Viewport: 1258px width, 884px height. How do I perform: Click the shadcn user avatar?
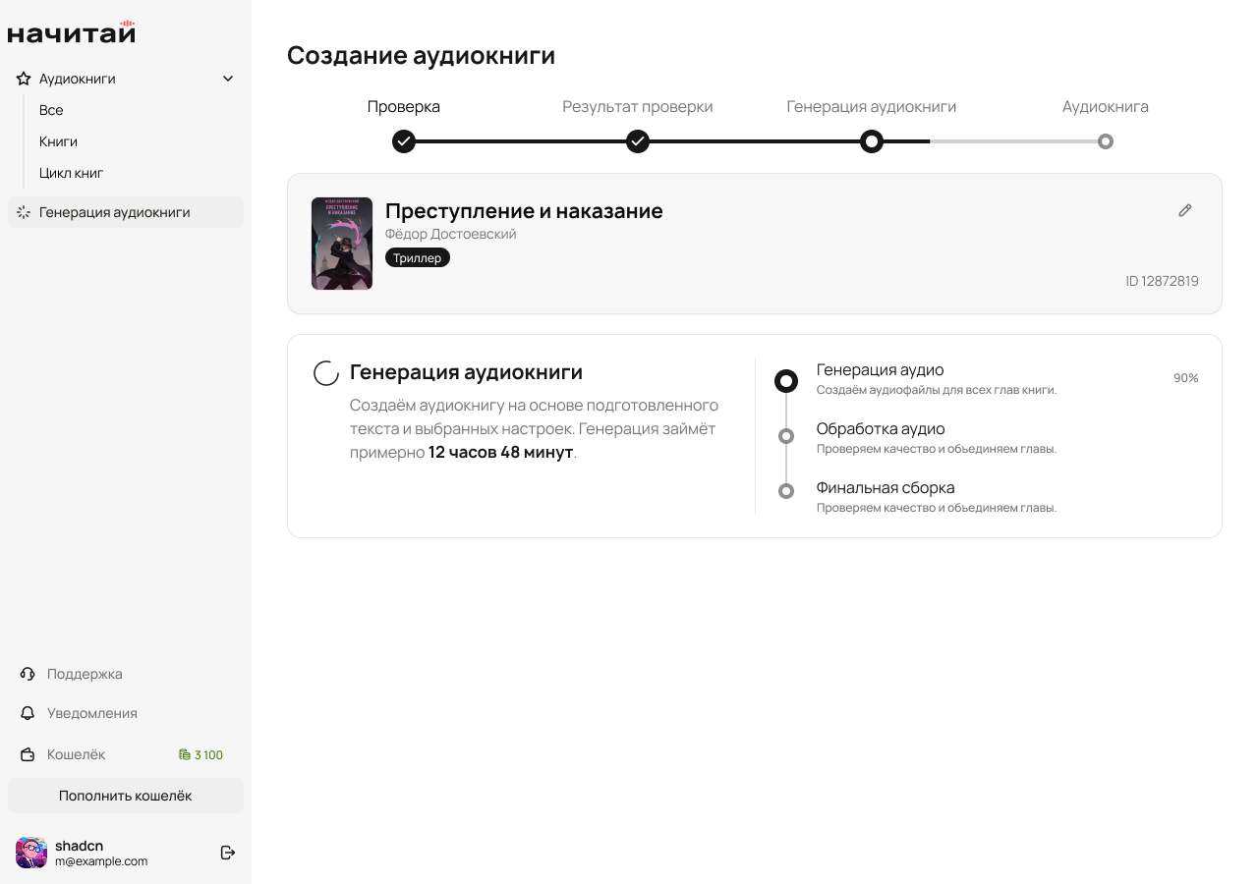(x=31, y=853)
